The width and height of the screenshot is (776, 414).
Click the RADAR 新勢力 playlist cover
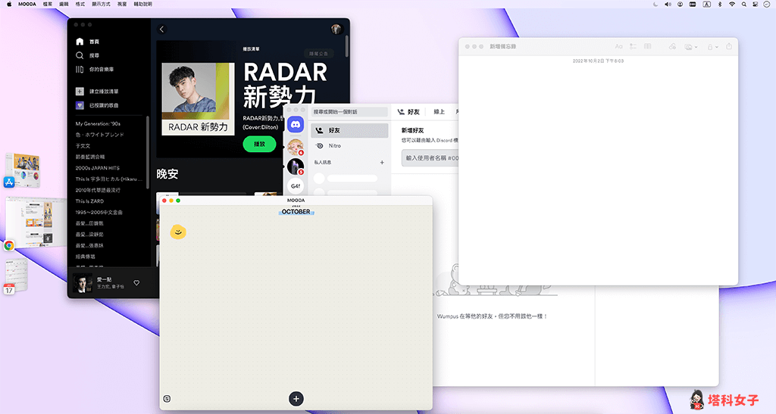tap(198, 99)
